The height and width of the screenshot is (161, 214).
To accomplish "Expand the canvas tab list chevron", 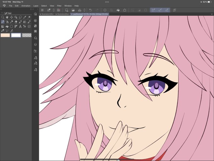I will (x=212, y=14).
